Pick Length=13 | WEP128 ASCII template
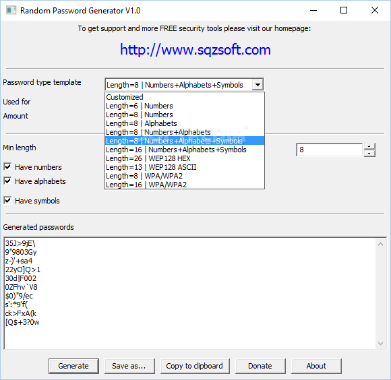391x380 pixels. pos(185,167)
